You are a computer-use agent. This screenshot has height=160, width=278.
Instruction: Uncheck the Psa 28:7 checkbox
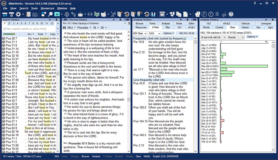click(x=3, y=38)
